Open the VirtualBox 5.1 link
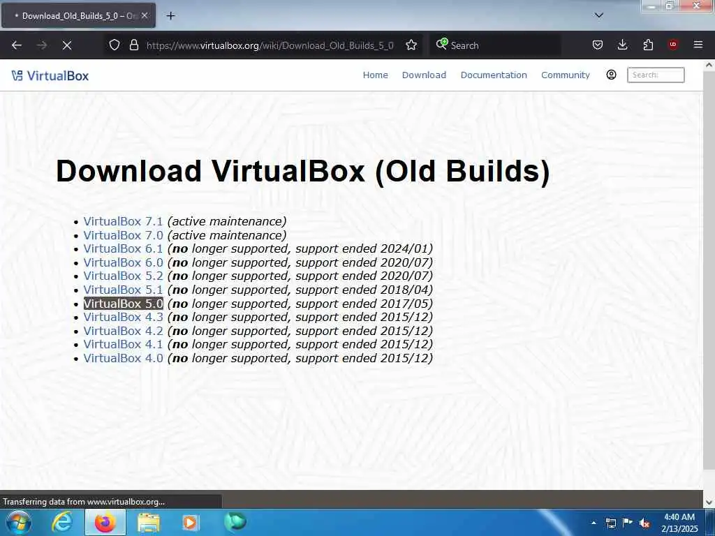 (x=123, y=290)
